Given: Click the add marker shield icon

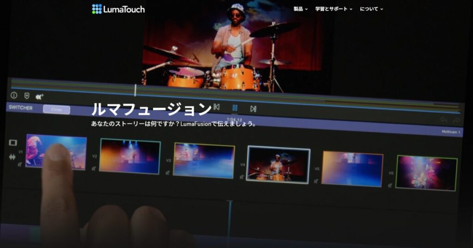Looking at the screenshot, I should tap(27, 96).
